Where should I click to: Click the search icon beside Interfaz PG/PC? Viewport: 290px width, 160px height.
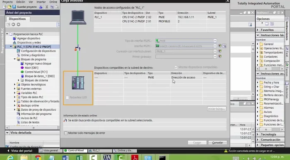225,46
